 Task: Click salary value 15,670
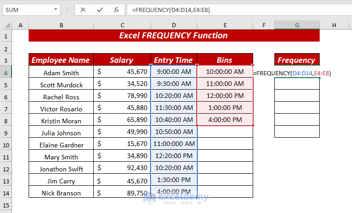122,144
